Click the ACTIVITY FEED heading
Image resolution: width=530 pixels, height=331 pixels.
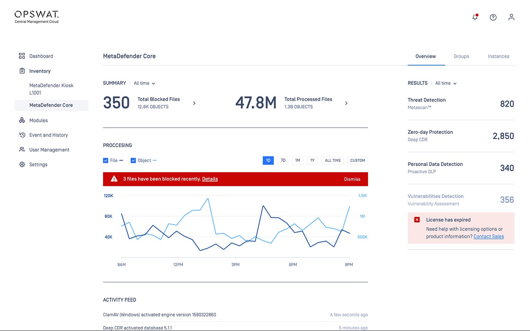(x=120, y=300)
